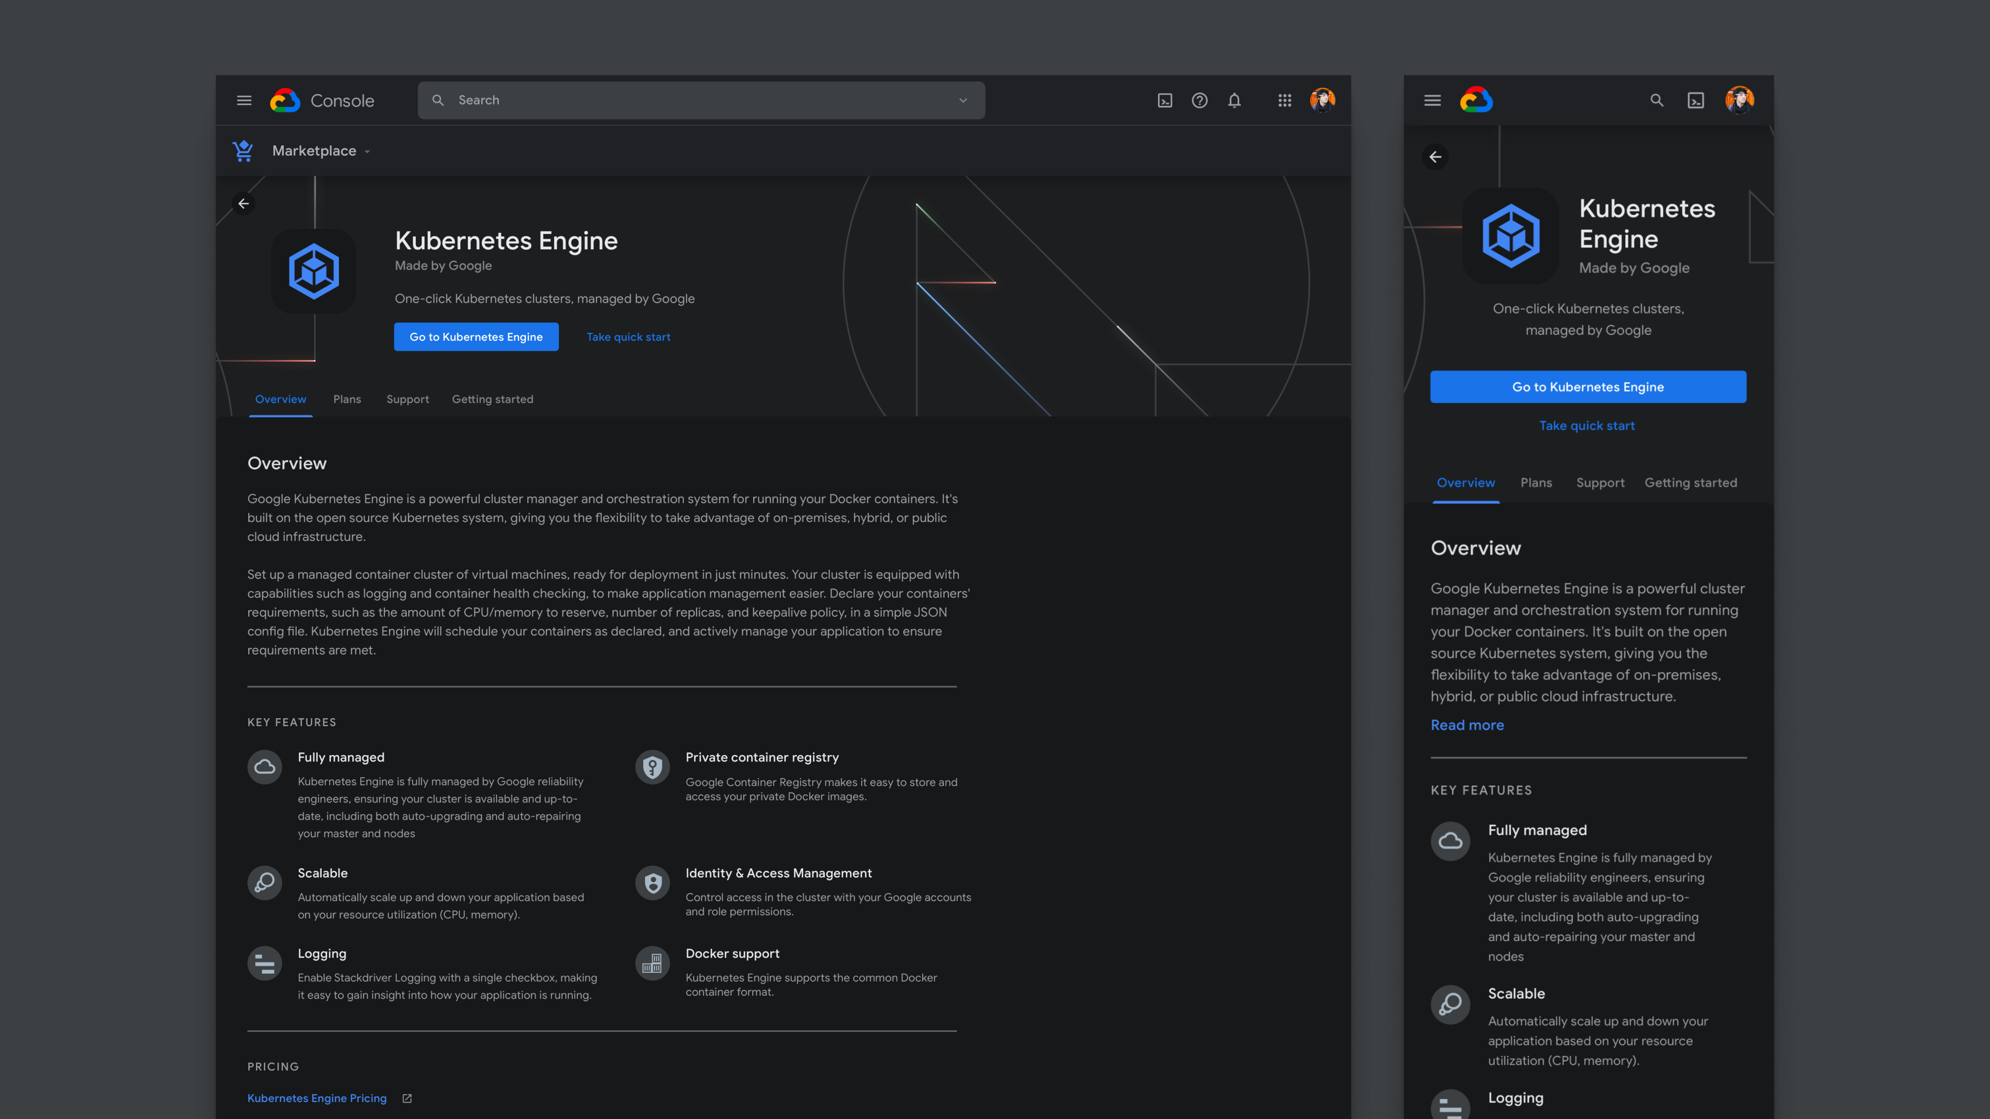
Task: Click the Docker support heading
Action: [732, 954]
